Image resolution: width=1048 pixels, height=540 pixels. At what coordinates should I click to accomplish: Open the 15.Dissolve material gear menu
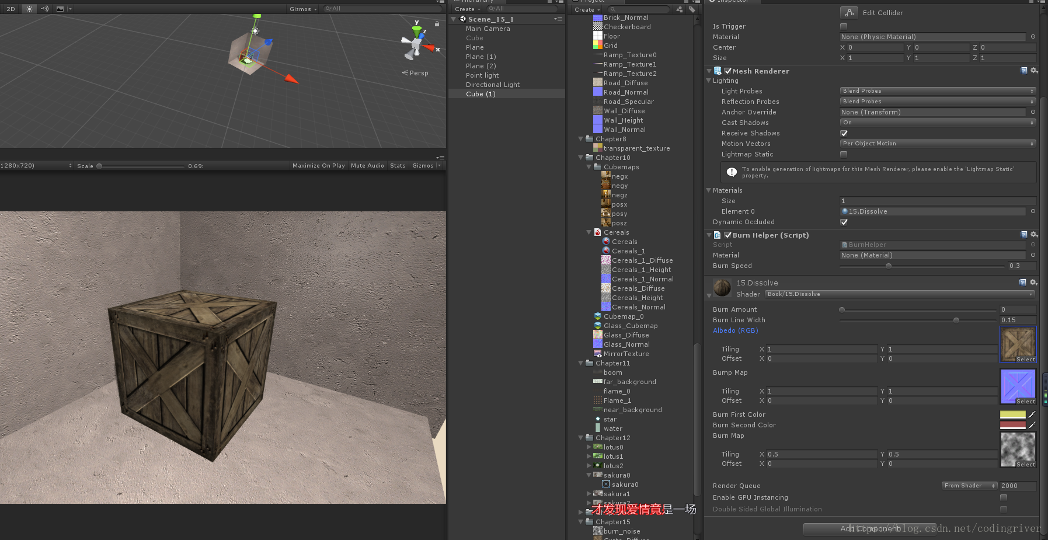click(x=1033, y=283)
